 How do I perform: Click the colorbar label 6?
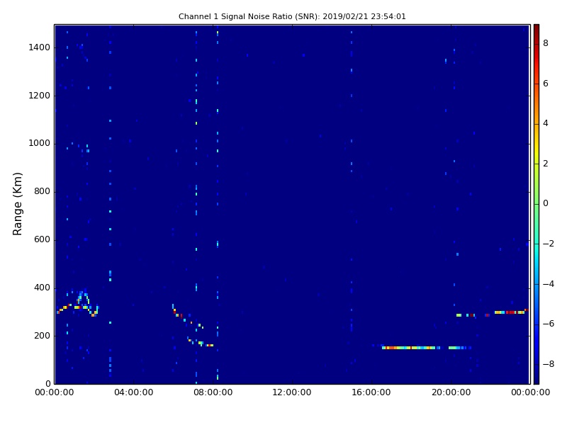[546, 83]
